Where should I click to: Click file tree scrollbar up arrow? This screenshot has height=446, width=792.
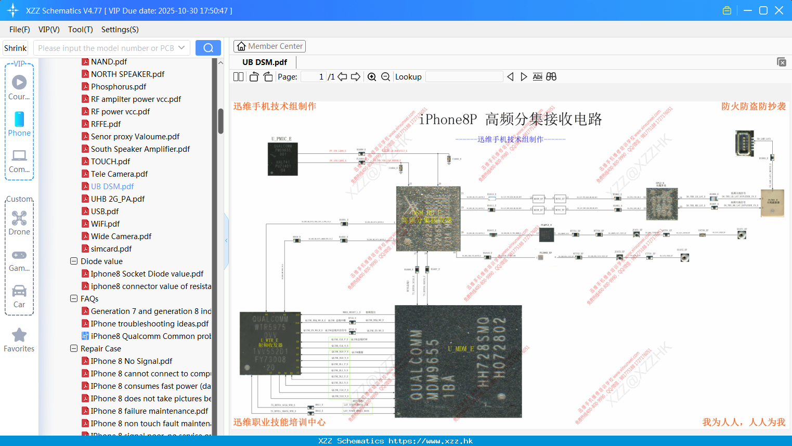220,62
